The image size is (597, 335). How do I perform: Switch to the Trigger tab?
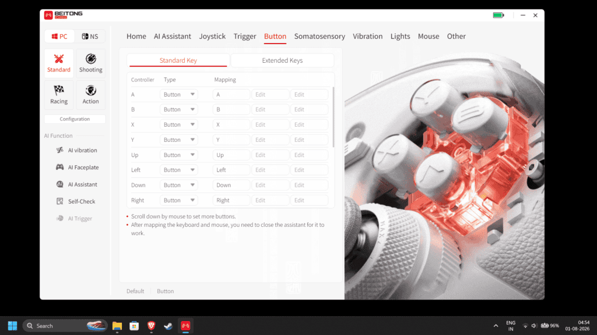(x=245, y=36)
